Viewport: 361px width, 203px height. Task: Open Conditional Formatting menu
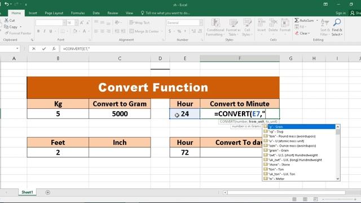coord(215,28)
